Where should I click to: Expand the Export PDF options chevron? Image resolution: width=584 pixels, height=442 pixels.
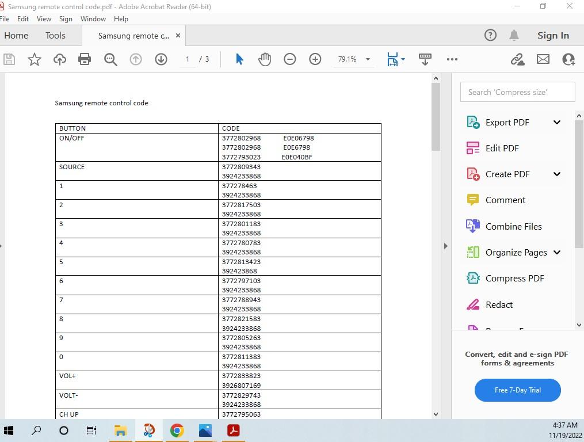point(557,122)
